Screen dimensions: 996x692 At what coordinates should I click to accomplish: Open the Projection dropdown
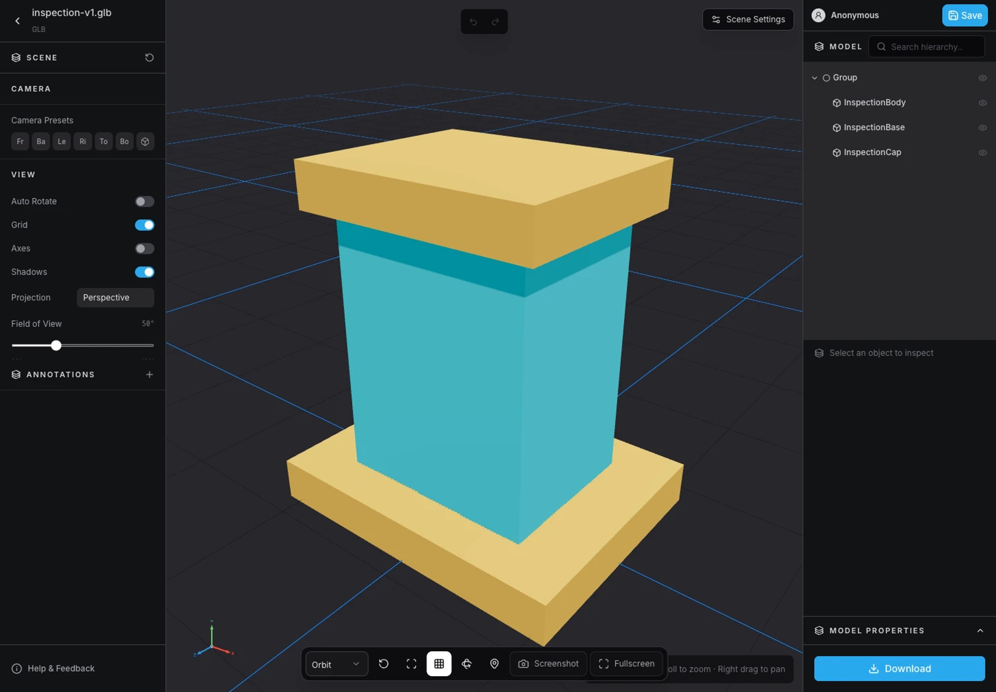(x=115, y=297)
